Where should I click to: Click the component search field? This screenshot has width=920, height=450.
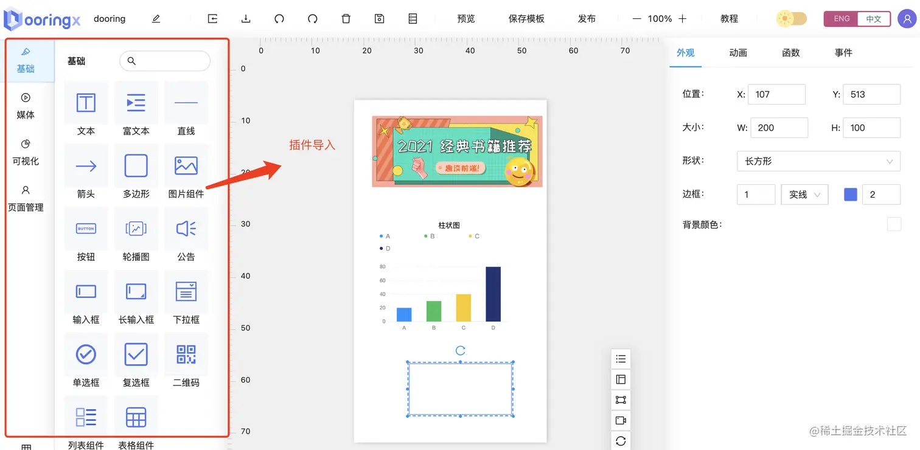[x=165, y=61]
